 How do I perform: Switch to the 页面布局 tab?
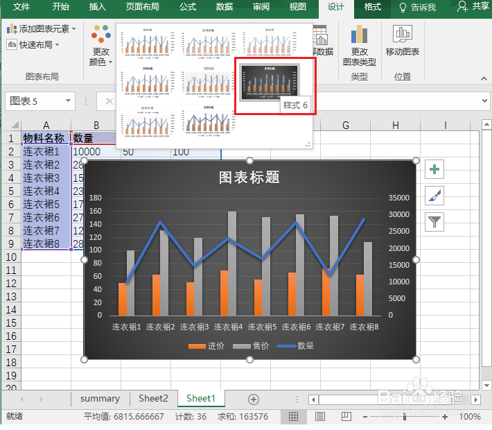coord(143,7)
